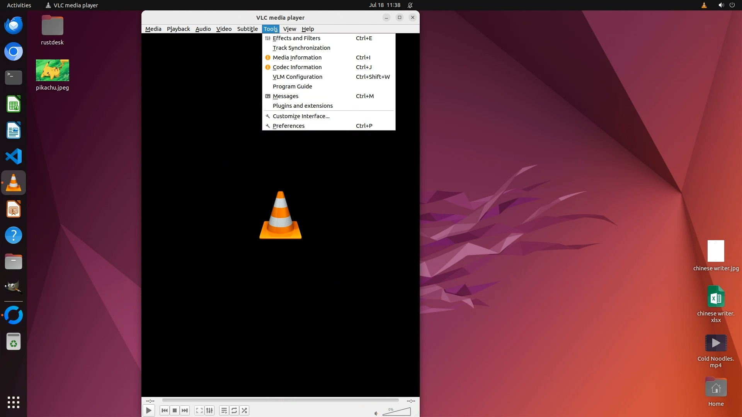This screenshot has height=417, width=742.
Task: Open Cold Noodles.mp4 desktop file
Action: [716, 344]
